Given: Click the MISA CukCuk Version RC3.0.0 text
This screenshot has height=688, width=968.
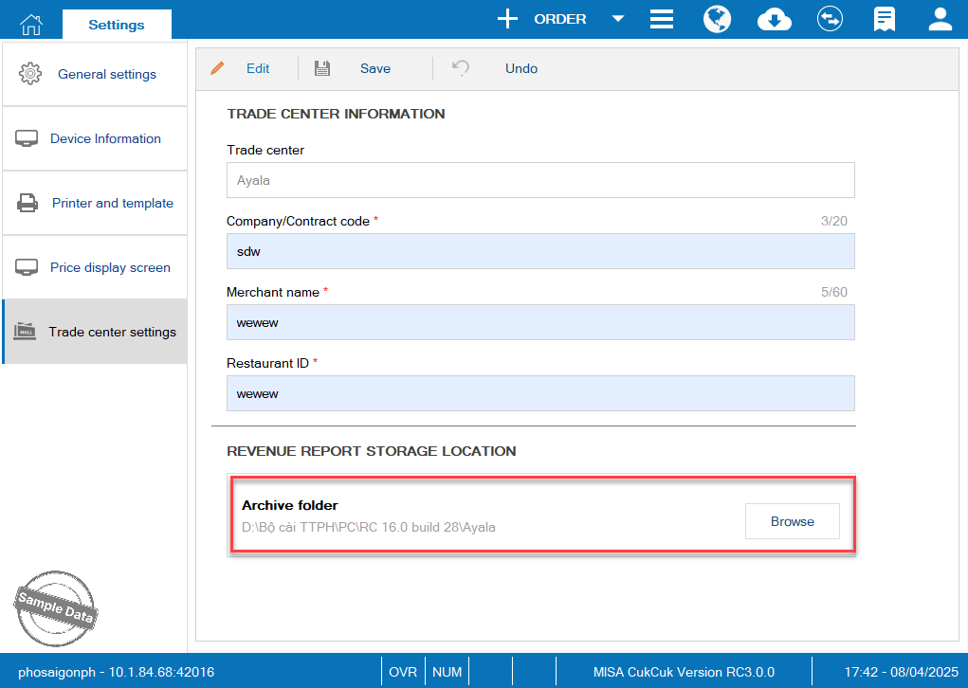Looking at the screenshot, I should [684, 672].
